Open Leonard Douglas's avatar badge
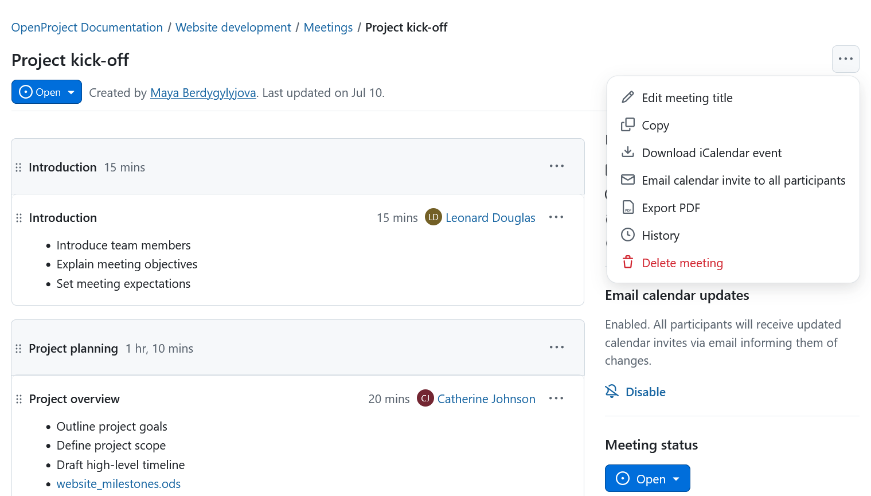871x496 pixels. click(x=433, y=217)
